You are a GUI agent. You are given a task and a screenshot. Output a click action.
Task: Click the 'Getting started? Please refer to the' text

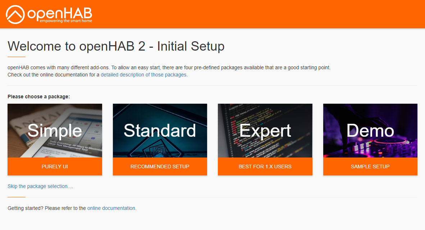(x=47, y=208)
